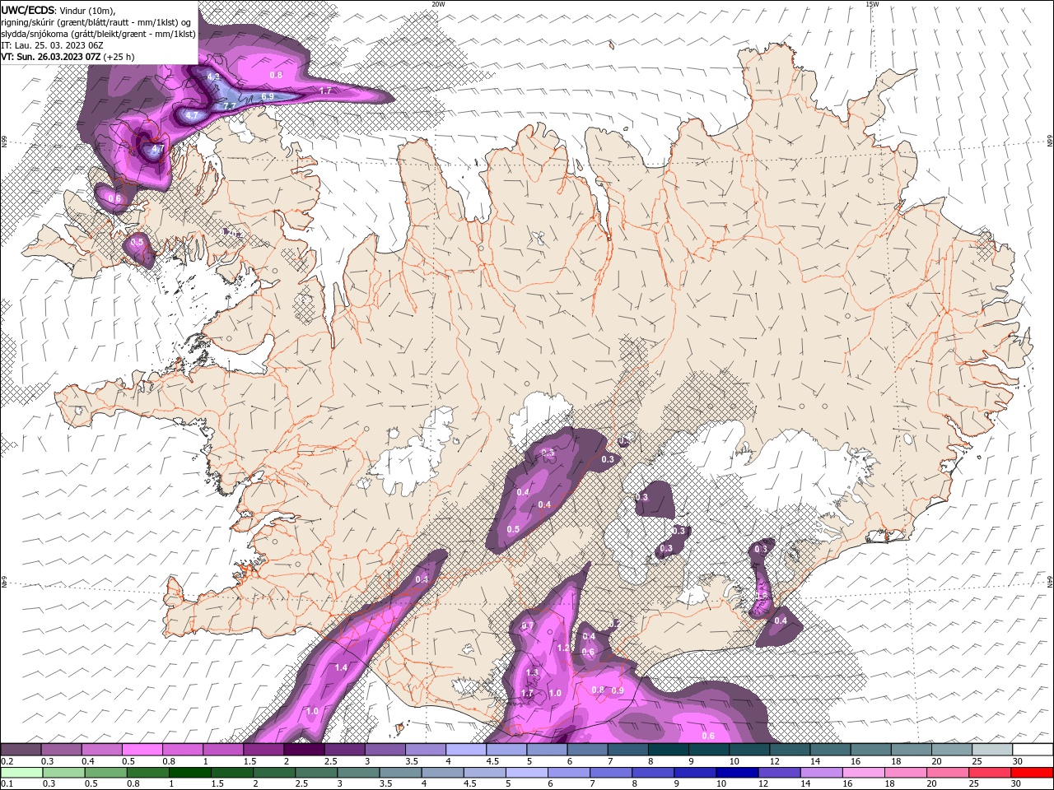The height and width of the screenshot is (790, 1054).
Task: Pick the 14 light purple rain scale swatch
Action: (x=821, y=773)
